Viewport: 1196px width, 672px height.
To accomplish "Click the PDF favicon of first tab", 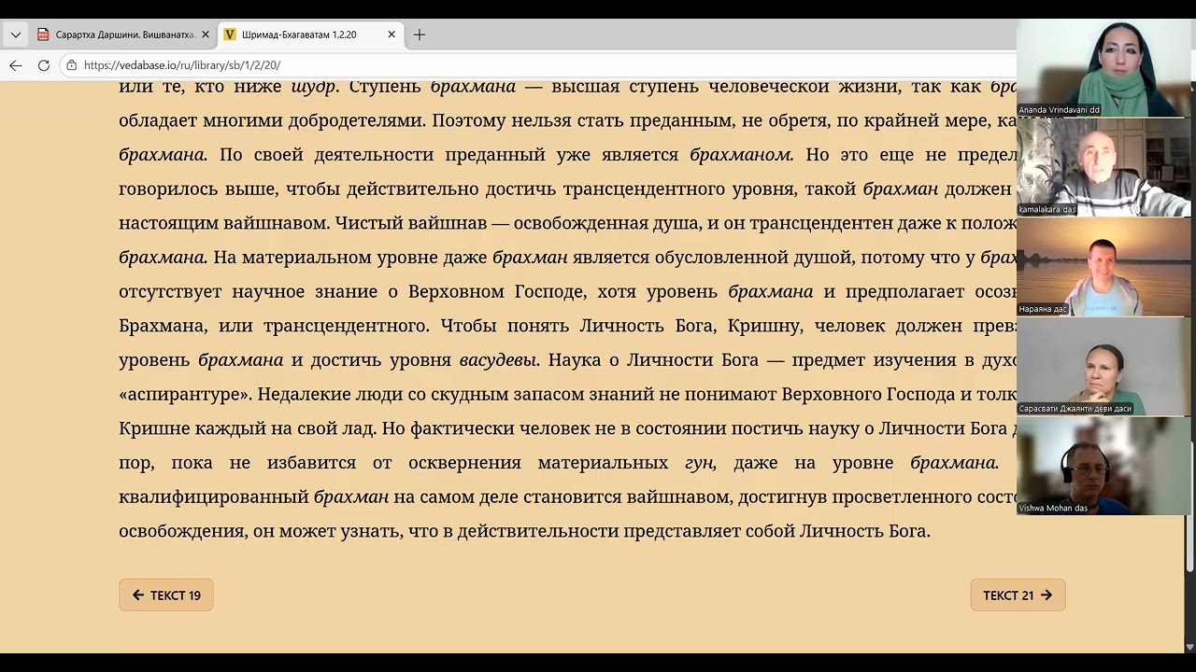I will pyautogui.click(x=43, y=35).
